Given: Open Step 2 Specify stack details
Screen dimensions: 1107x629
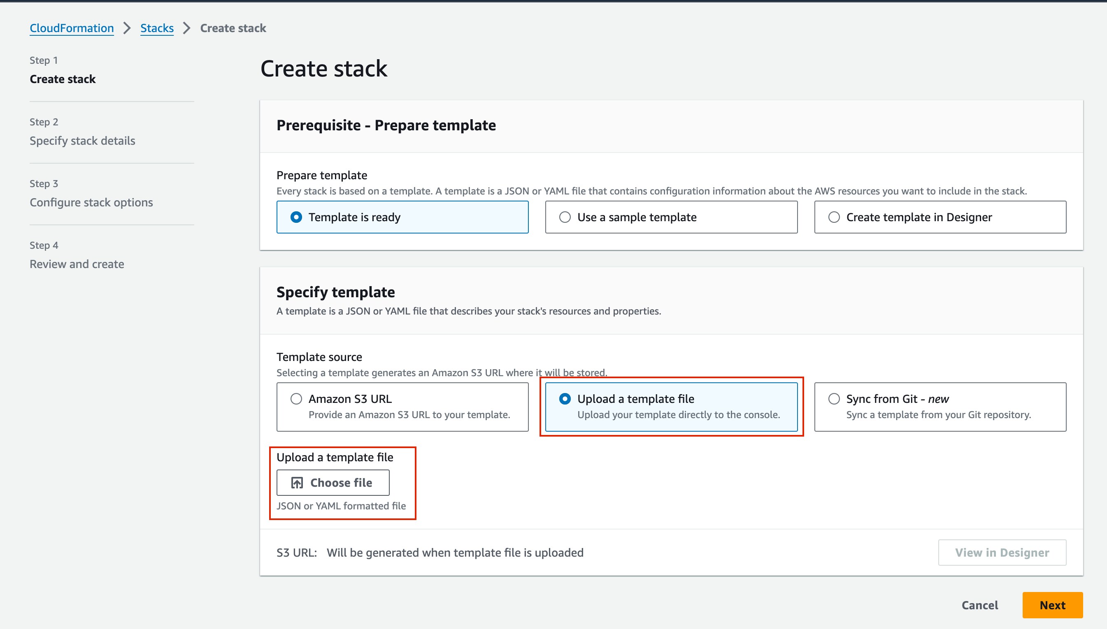Looking at the screenshot, I should (x=83, y=141).
